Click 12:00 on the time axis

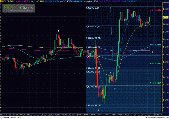tap(71, 115)
